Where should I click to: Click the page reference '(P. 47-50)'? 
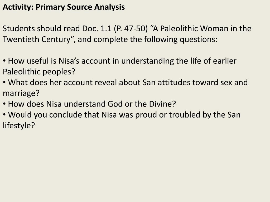[131, 29]
